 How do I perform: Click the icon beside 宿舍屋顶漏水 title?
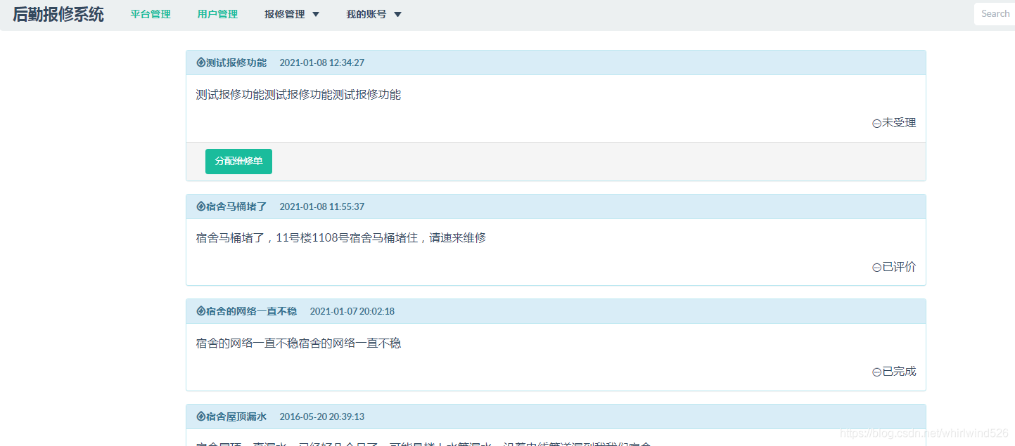(200, 417)
